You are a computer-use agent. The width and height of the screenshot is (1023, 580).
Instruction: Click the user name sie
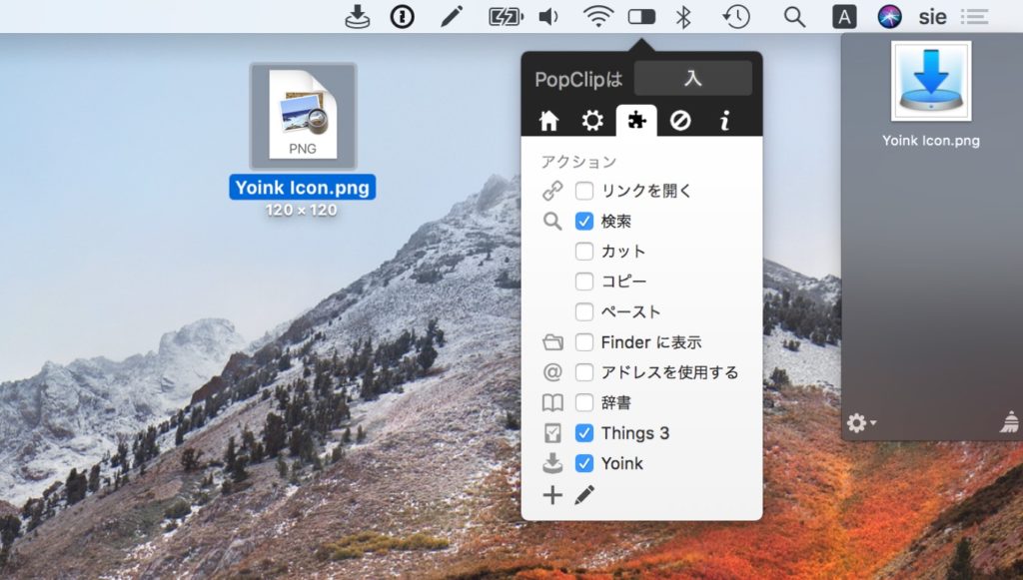[932, 17]
